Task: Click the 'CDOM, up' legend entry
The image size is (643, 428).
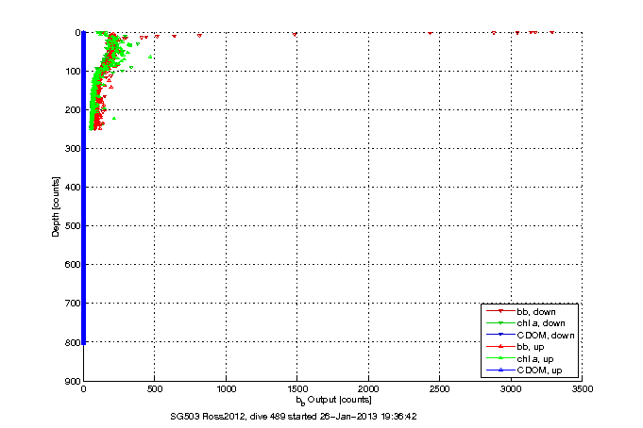Action: click(524, 370)
